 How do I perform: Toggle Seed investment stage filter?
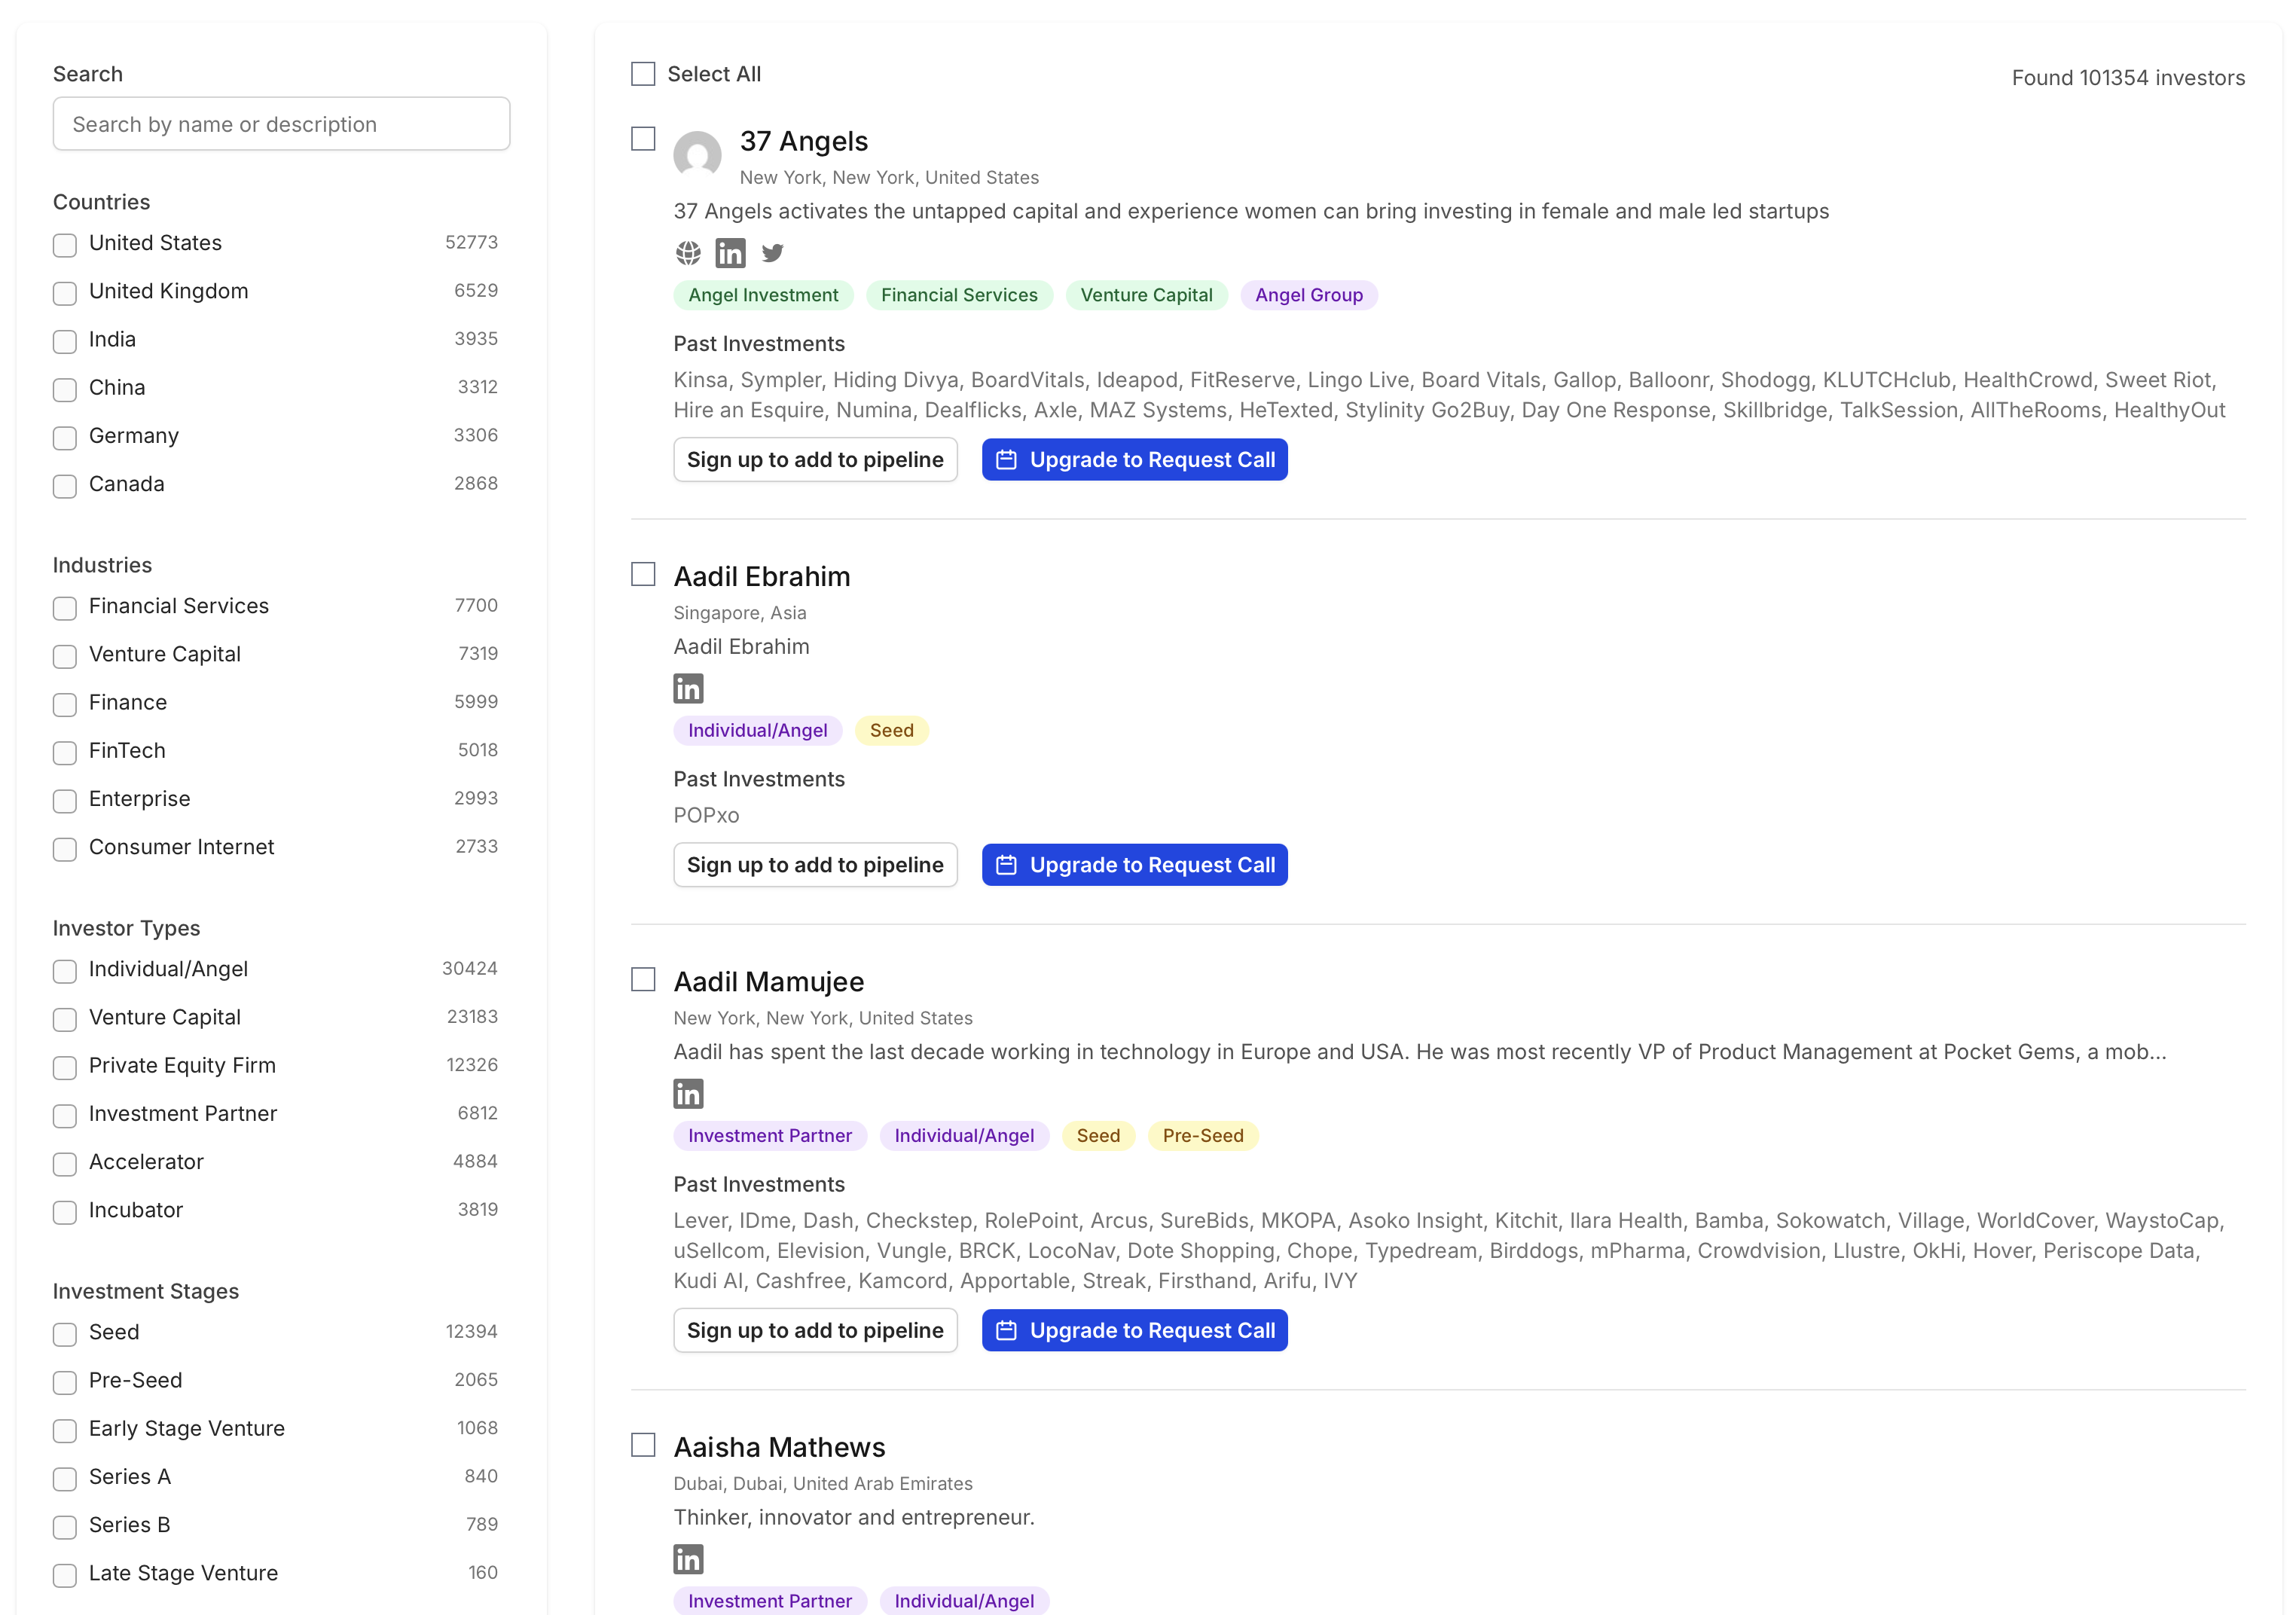coord(65,1333)
